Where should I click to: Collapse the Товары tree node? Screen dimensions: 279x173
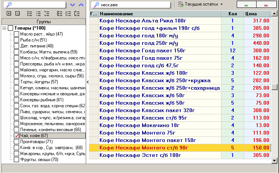coord(4,28)
